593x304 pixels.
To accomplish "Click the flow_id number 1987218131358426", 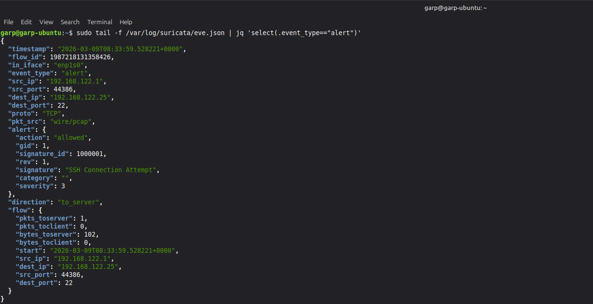I will pyautogui.click(x=82, y=57).
